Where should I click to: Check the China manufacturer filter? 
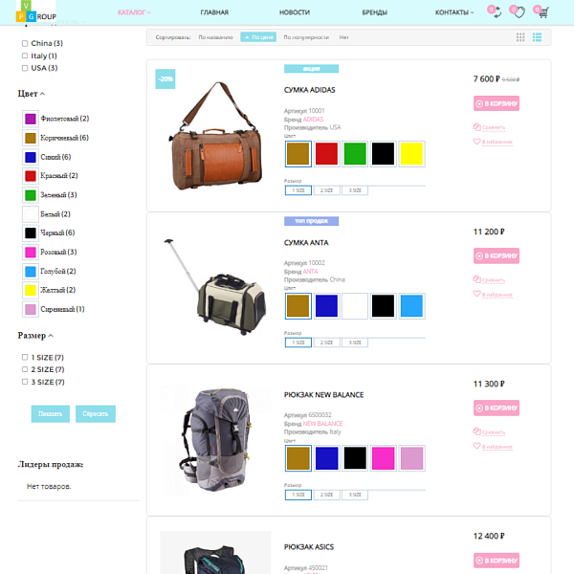(x=25, y=44)
